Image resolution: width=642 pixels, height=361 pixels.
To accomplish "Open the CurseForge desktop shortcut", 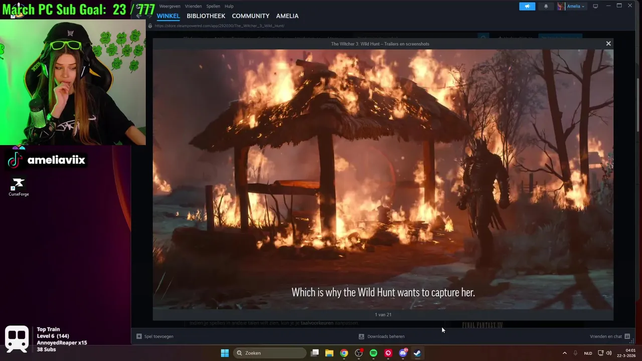I will [x=19, y=187].
